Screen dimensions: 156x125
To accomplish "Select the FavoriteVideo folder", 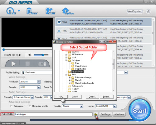I will click(x=77, y=72).
